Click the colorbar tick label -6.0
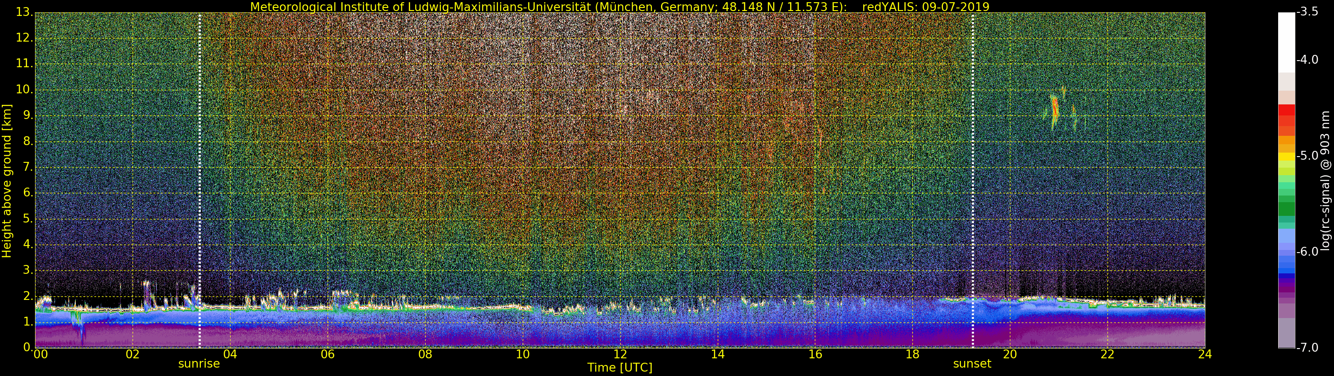Image resolution: width=1334 pixels, height=376 pixels. point(1307,252)
